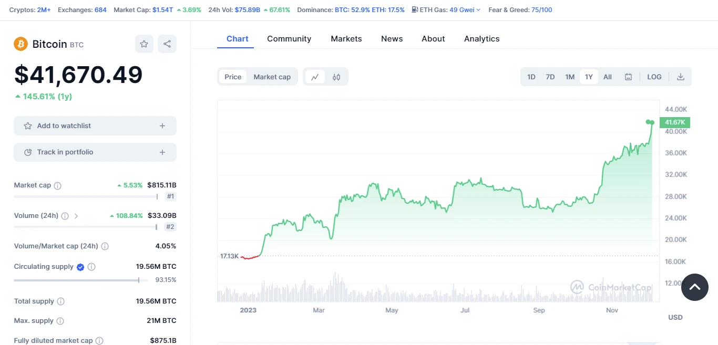The height and width of the screenshot is (345, 718).
Task: Expand Volume (24h) chevron arrow
Action: (76, 216)
